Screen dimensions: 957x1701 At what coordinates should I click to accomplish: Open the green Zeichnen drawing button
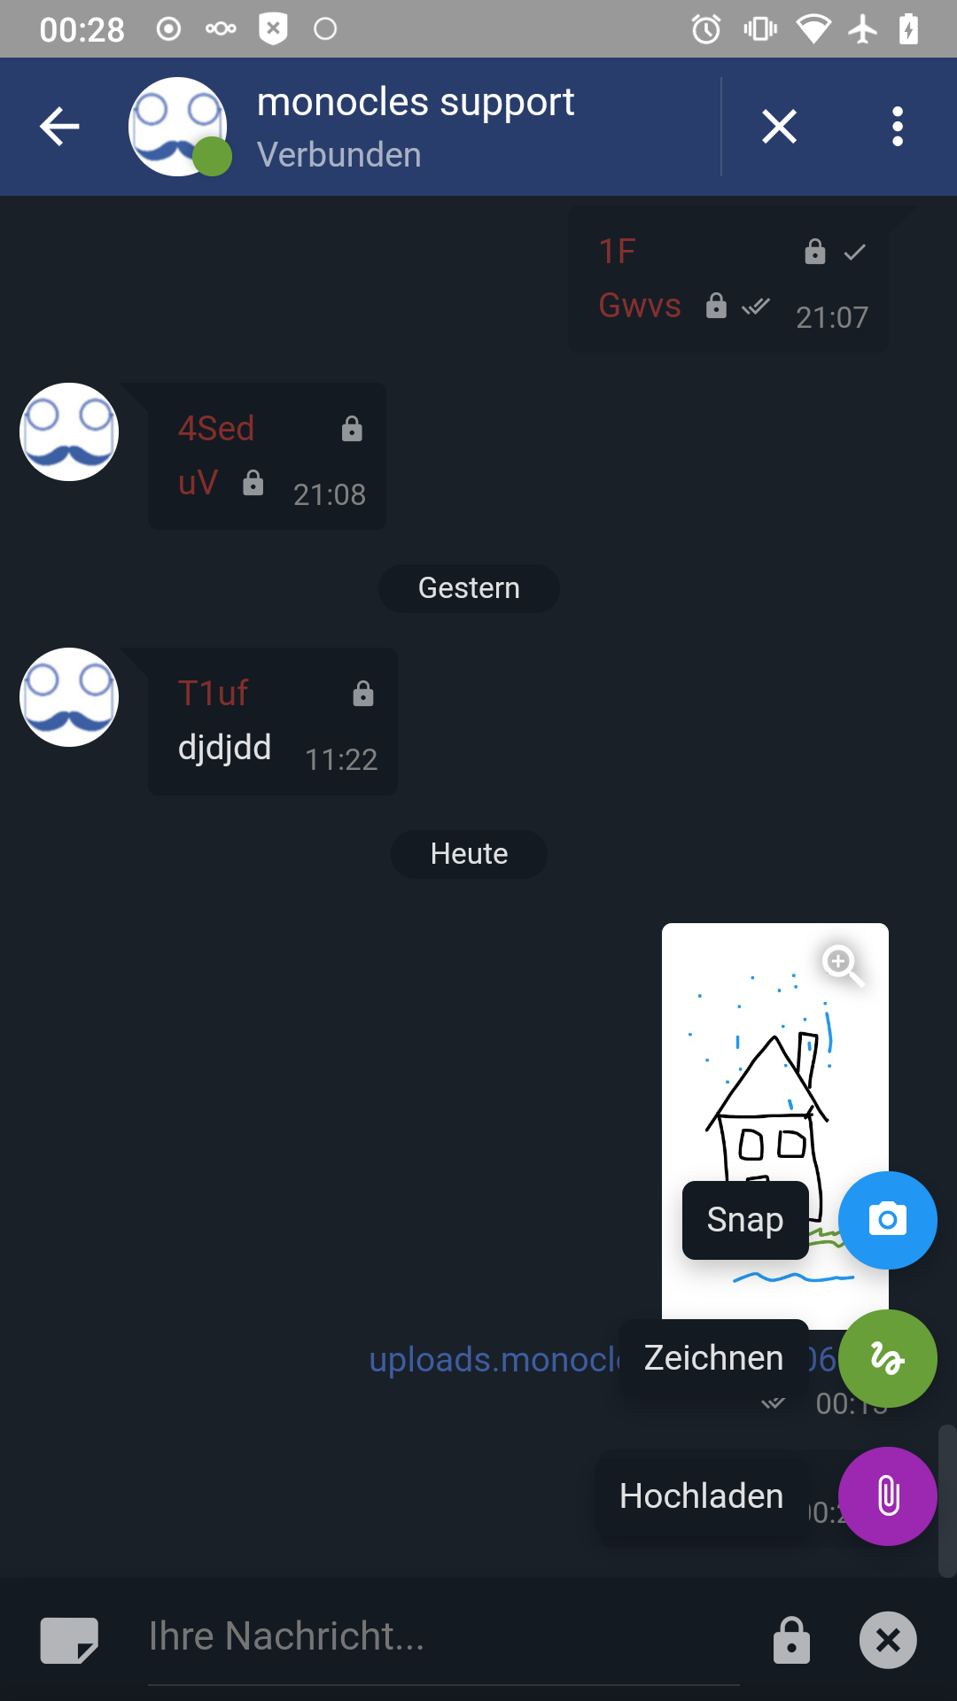point(887,1358)
